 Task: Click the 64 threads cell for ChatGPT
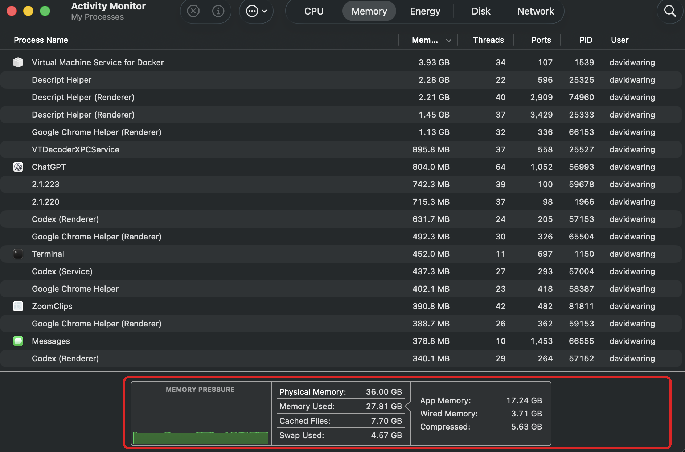(x=500, y=167)
